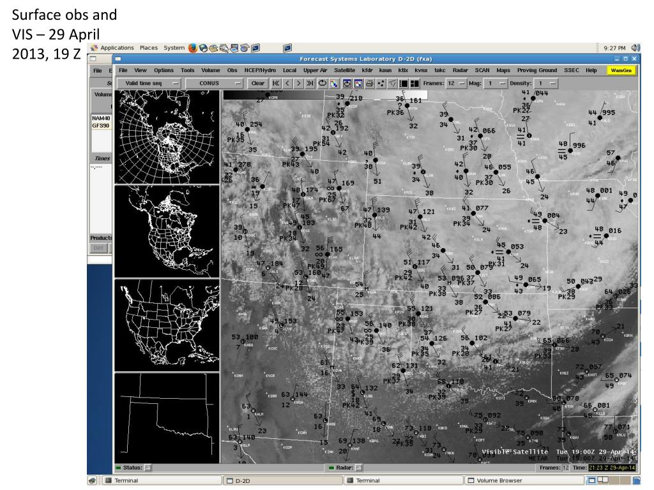
Task: Launch Firefox from the top panel
Action: (192, 48)
